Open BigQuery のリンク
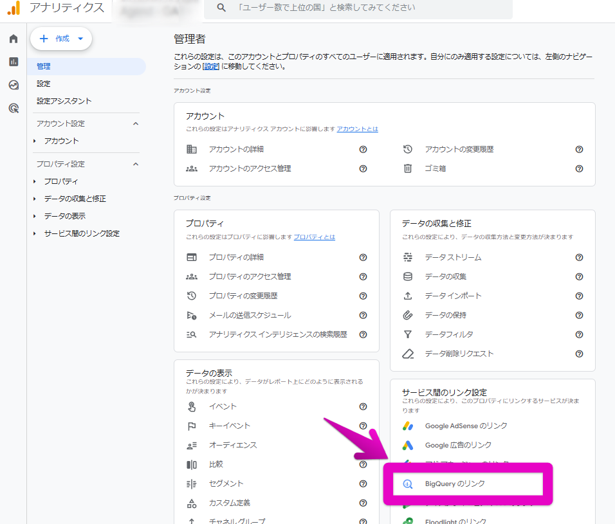The width and height of the screenshot is (615, 524). [x=455, y=483]
